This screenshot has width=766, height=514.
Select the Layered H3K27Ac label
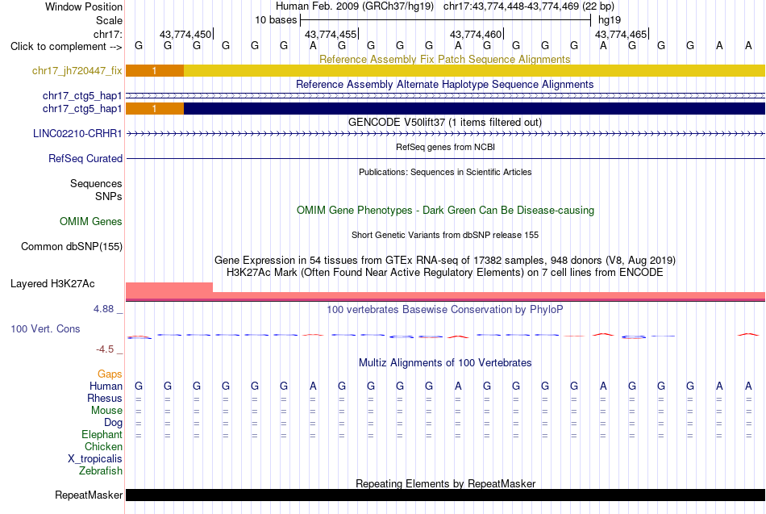pos(52,284)
